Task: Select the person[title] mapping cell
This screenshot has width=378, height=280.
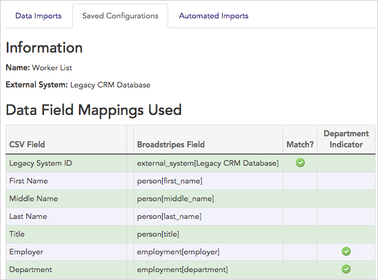Action: (x=158, y=234)
